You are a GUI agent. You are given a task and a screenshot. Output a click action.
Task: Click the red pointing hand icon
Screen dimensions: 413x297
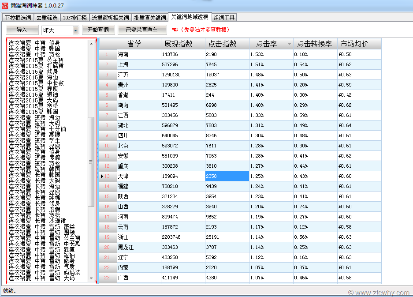click(175, 30)
